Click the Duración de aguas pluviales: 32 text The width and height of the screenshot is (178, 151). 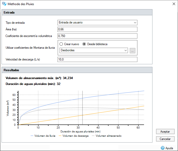click(x=33, y=84)
